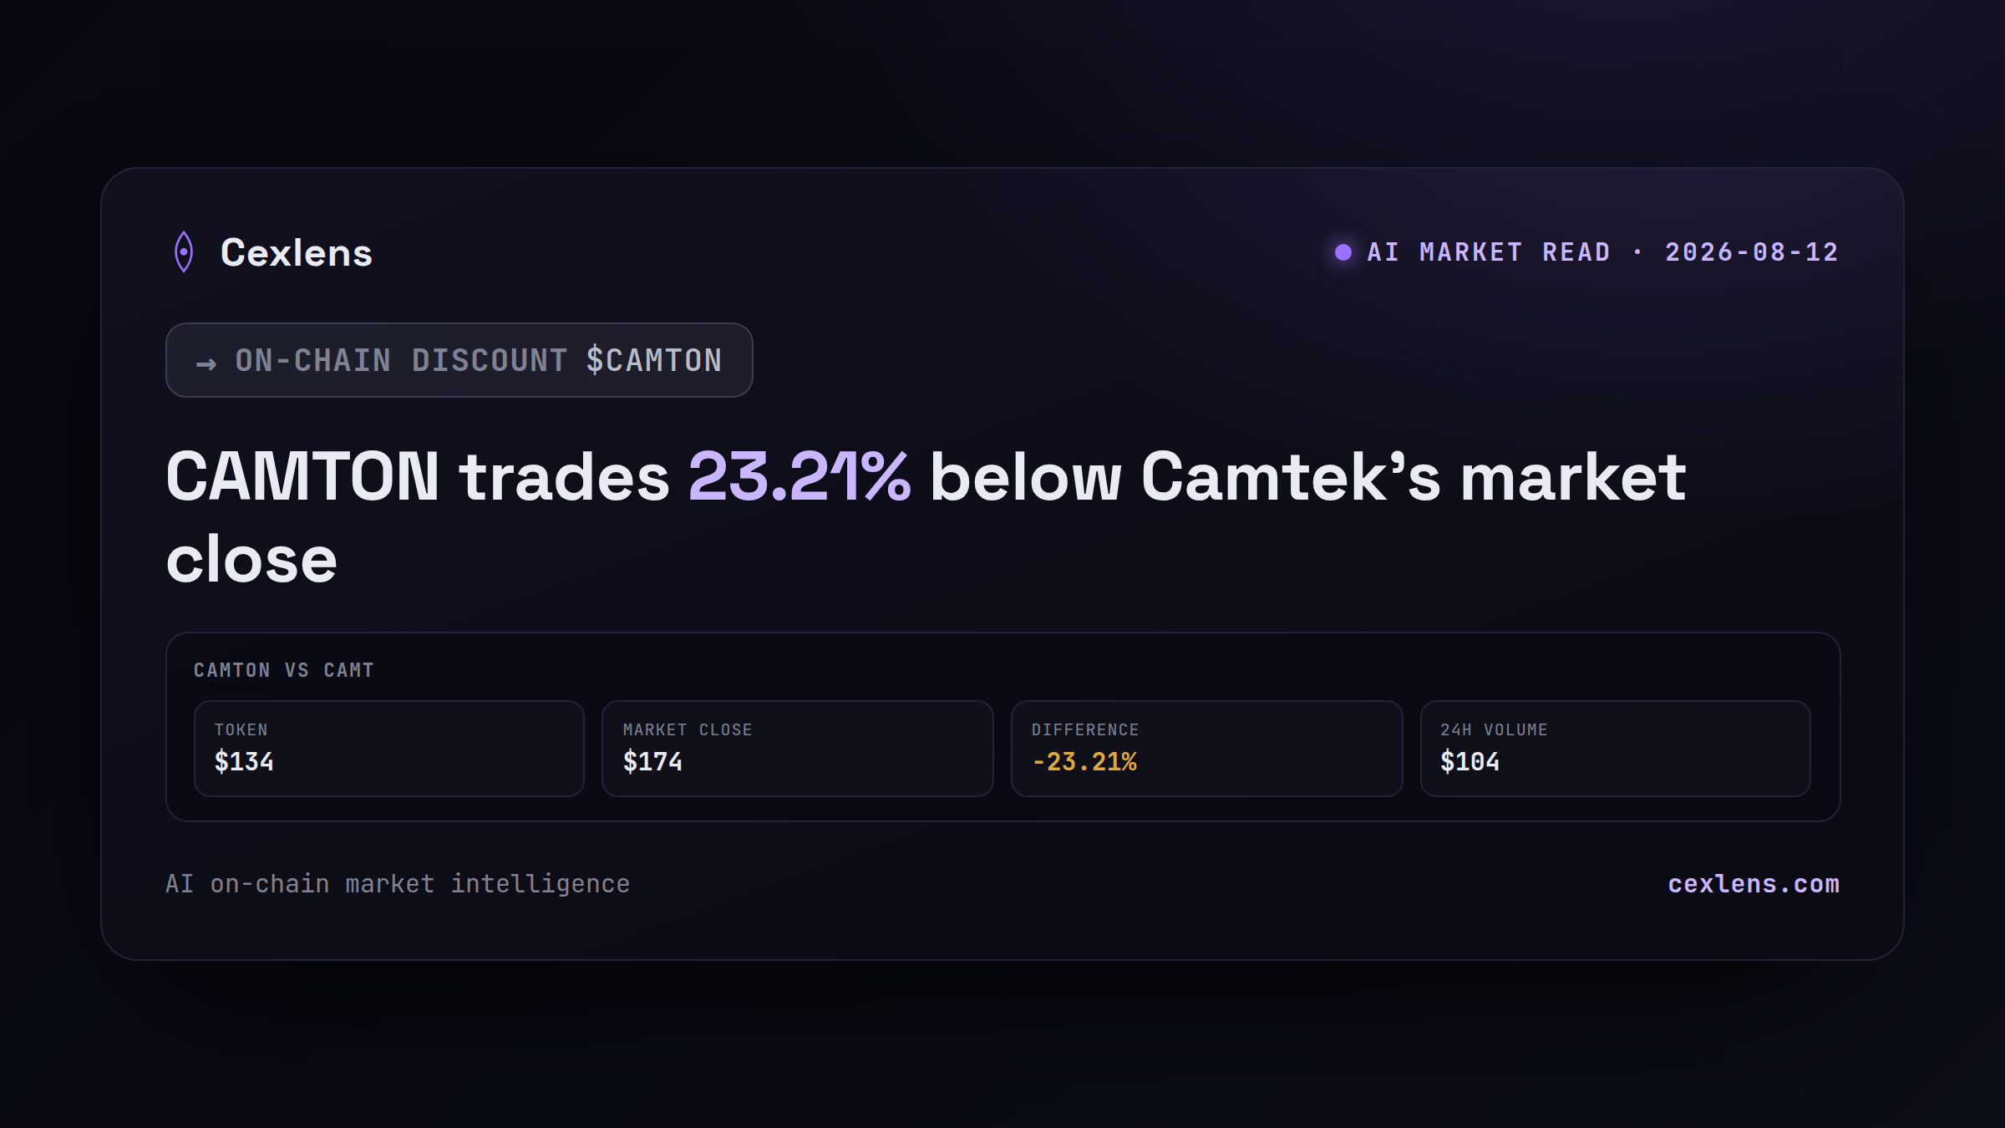
Task: Click the CAMTON VS CAMT panel header
Action: pos(284,670)
